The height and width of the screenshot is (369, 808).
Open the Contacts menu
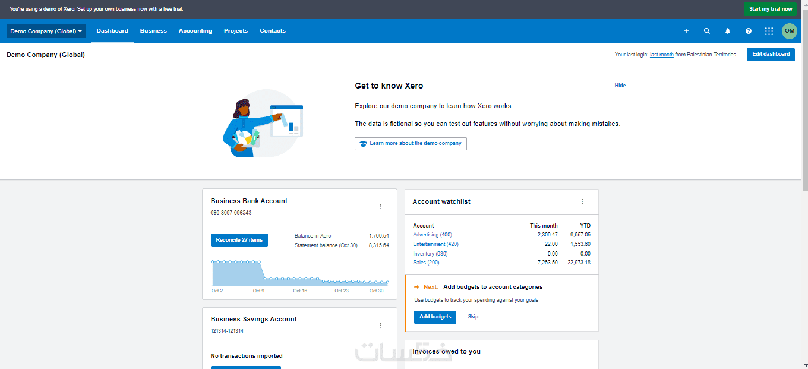tap(273, 31)
